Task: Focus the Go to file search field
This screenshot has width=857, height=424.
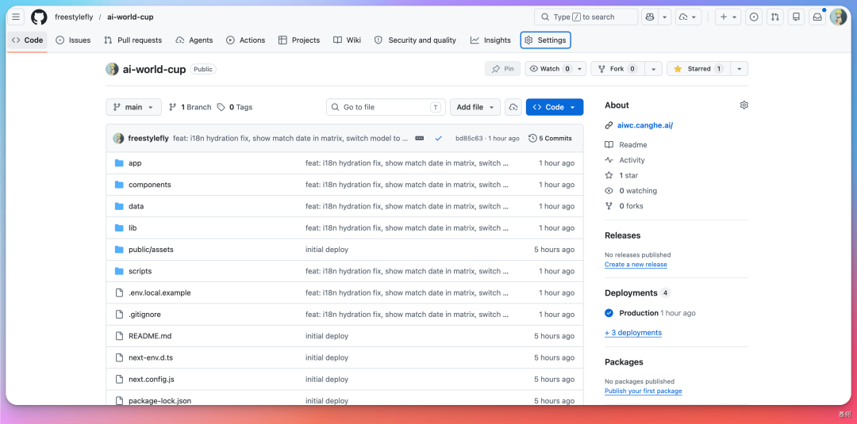Action: tap(386, 107)
